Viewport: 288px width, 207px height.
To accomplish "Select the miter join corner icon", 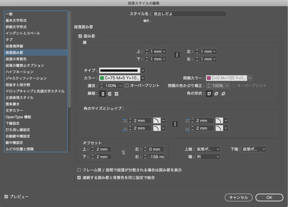I will click(x=209, y=94).
